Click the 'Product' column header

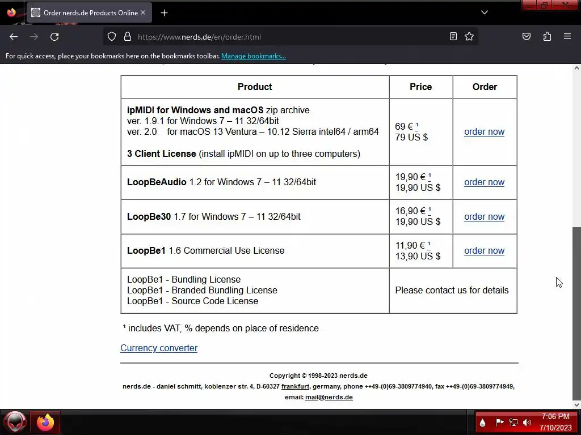click(x=255, y=87)
